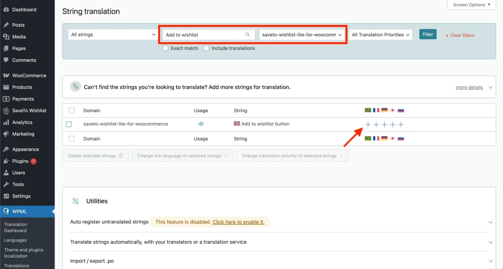Screen dimensions: 503x269
Task: Click the Media library icon
Action: (6, 37)
